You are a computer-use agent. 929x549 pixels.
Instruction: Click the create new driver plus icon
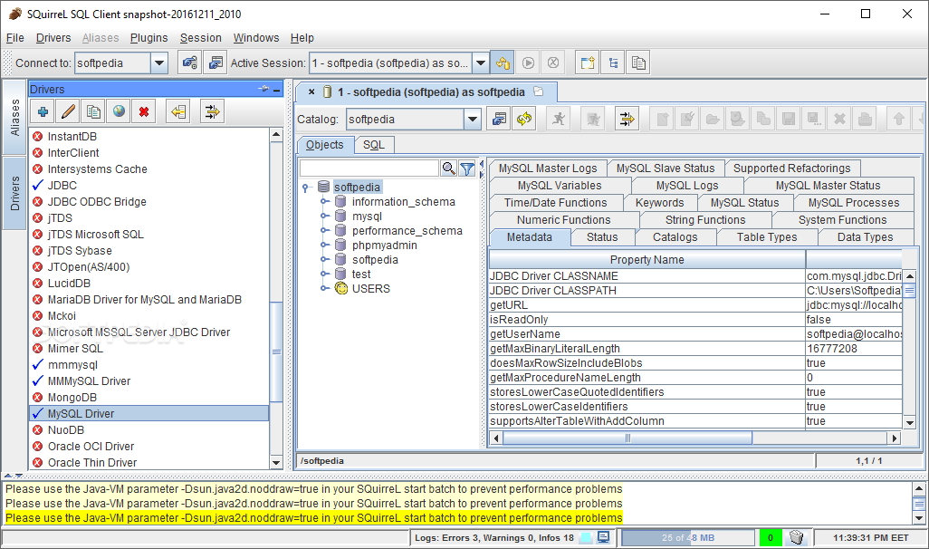pos(43,111)
